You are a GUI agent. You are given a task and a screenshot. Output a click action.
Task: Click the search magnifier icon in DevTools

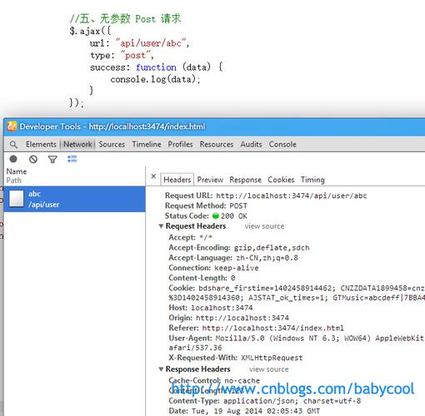point(13,145)
